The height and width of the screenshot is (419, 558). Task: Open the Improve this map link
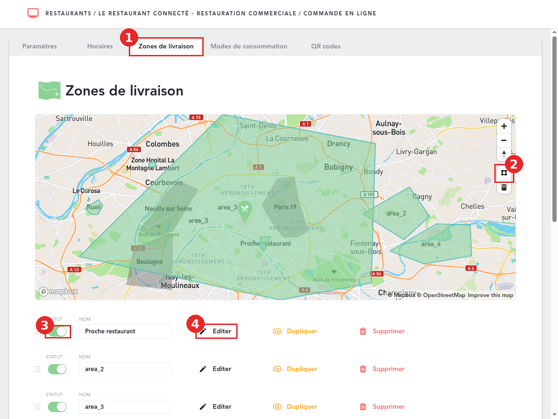point(491,295)
